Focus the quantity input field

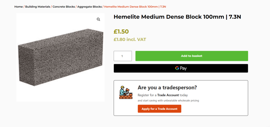[123, 56]
